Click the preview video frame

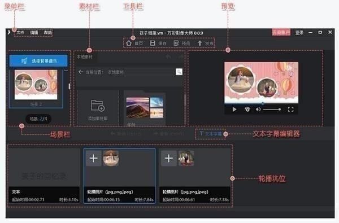(x=262, y=82)
